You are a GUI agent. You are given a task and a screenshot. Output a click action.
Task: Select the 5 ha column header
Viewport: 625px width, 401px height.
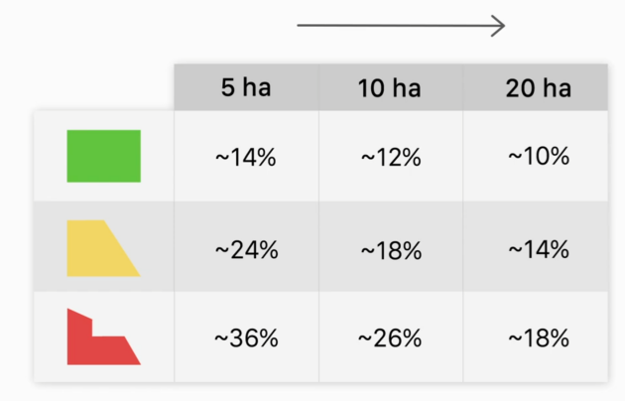(246, 88)
